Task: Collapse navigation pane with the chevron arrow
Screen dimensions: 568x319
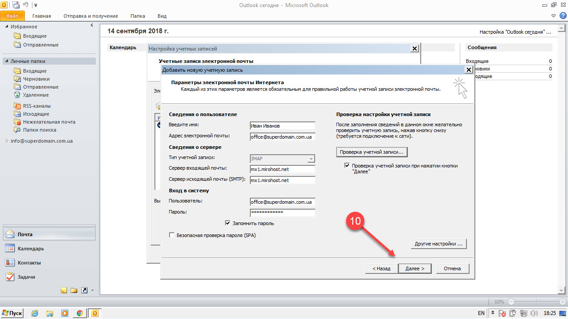Action: [92, 26]
